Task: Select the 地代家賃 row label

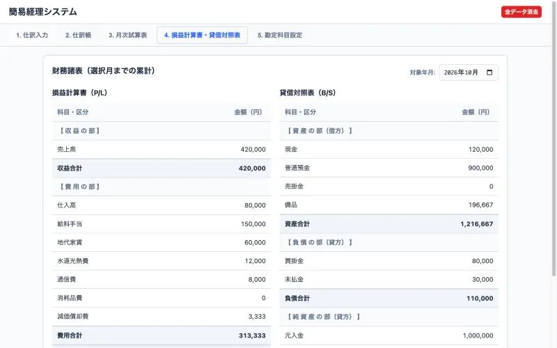Action: pos(70,242)
